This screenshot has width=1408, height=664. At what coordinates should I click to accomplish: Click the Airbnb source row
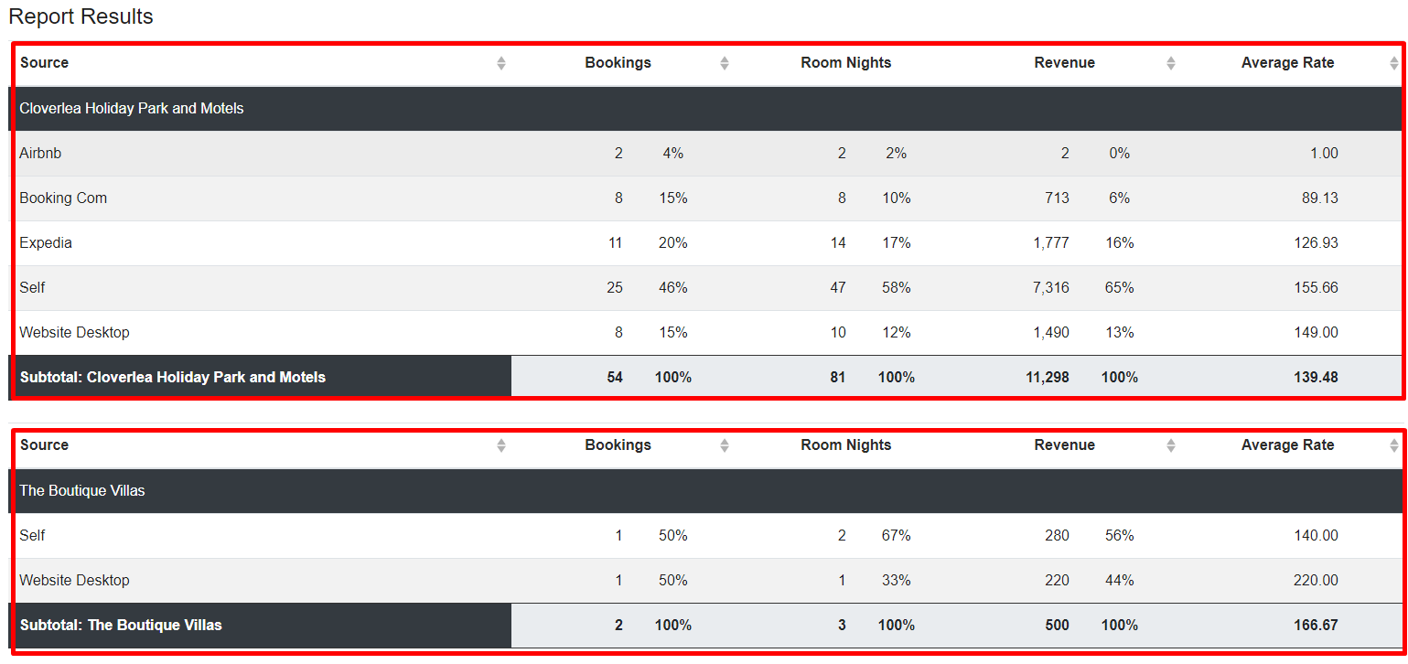point(706,154)
